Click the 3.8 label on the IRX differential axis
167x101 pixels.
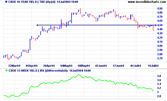159,76
